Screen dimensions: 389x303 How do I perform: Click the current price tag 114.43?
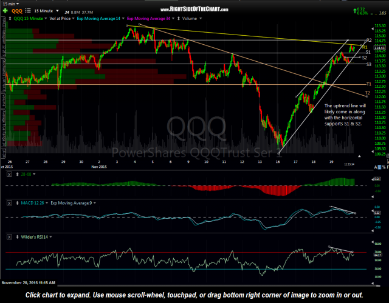379,48
